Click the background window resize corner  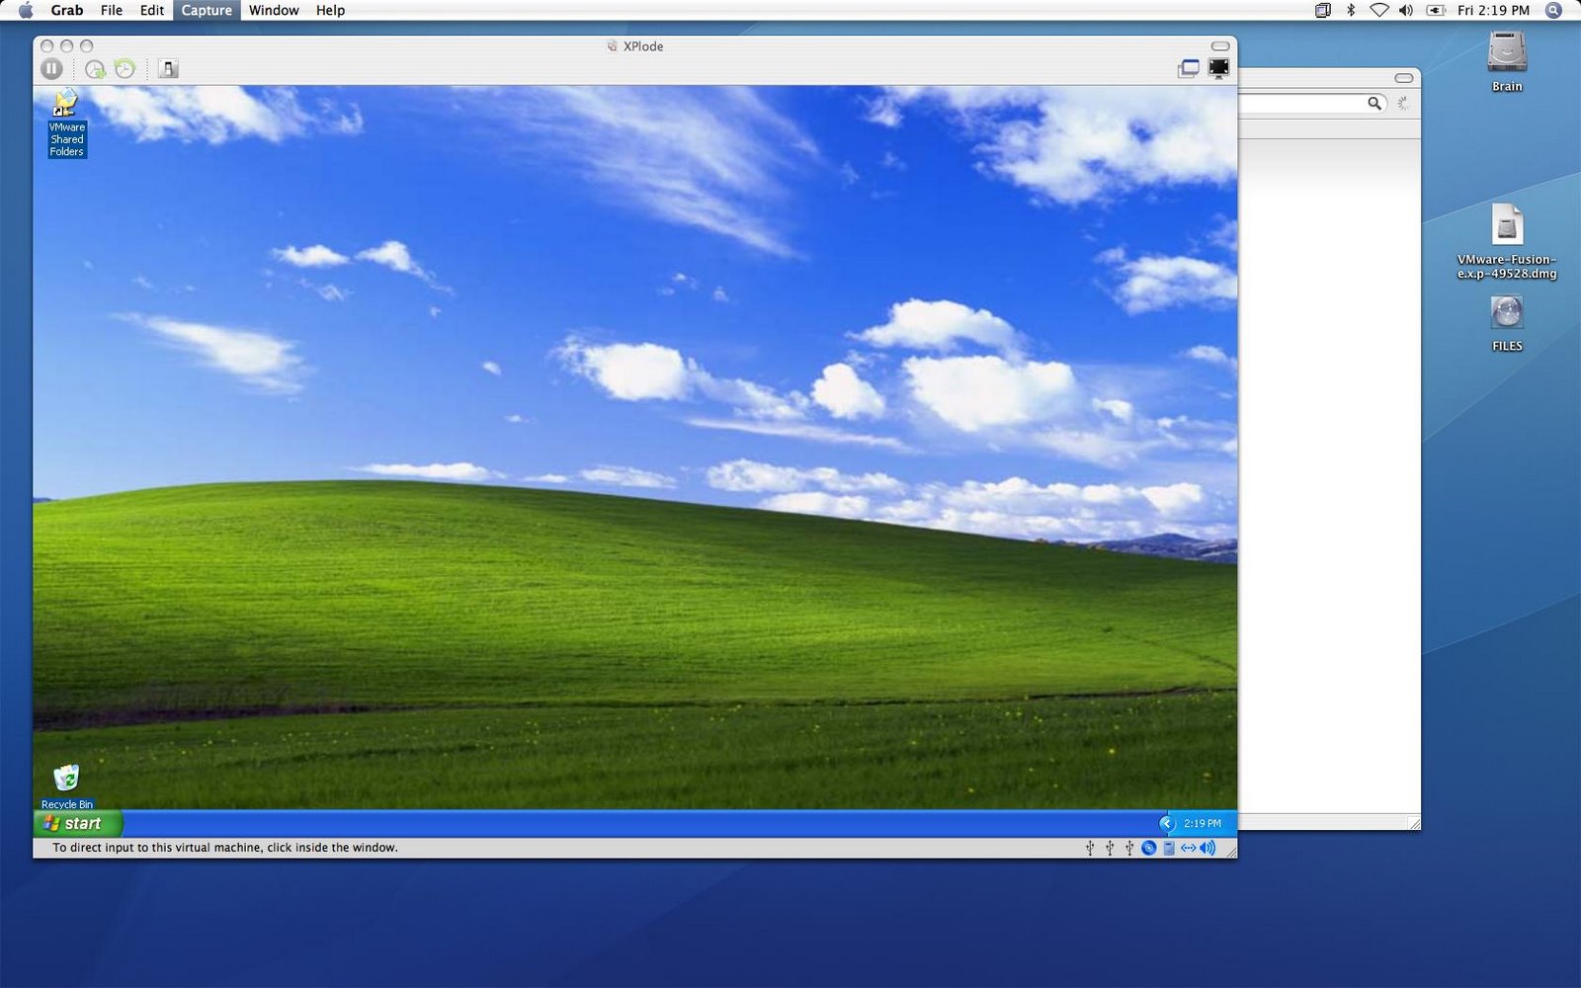[1414, 823]
